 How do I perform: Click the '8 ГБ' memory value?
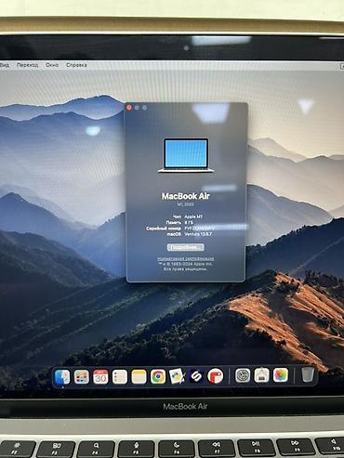click(189, 223)
